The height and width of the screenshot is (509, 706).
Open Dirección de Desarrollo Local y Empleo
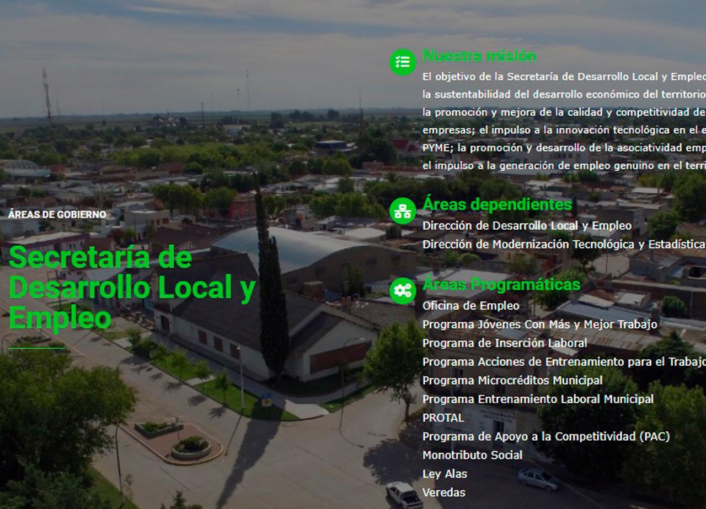527,226
